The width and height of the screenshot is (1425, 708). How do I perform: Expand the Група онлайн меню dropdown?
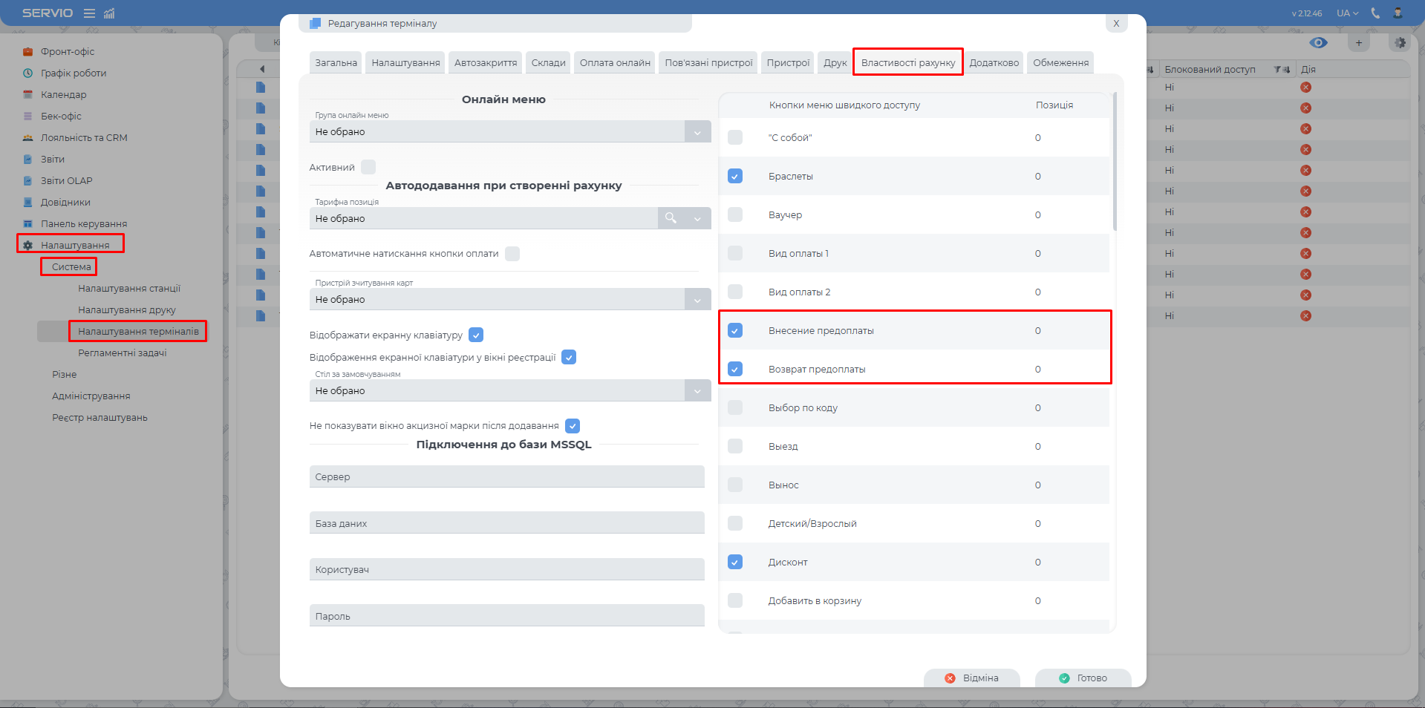pyautogui.click(x=697, y=132)
